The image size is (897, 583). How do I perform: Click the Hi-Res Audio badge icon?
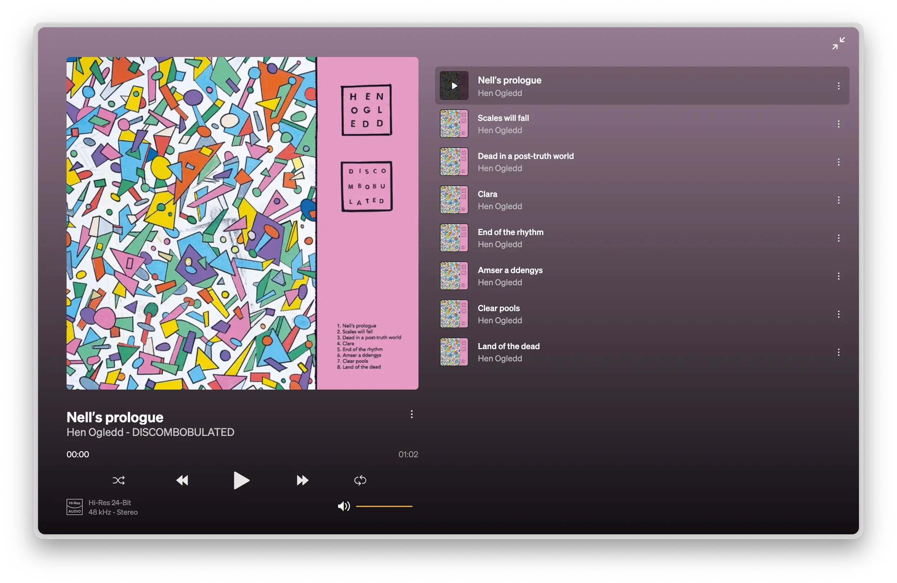point(75,507)
